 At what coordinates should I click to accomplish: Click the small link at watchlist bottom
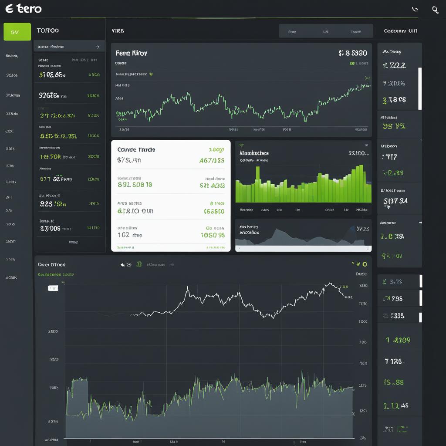coord(73,242)
